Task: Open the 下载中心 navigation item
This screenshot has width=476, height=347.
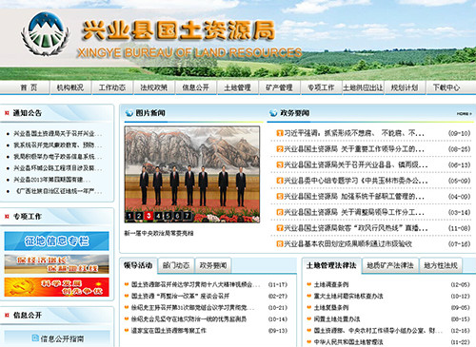Action: 446,87
